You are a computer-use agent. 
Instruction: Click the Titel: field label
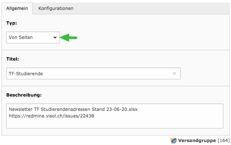(12, 59)
